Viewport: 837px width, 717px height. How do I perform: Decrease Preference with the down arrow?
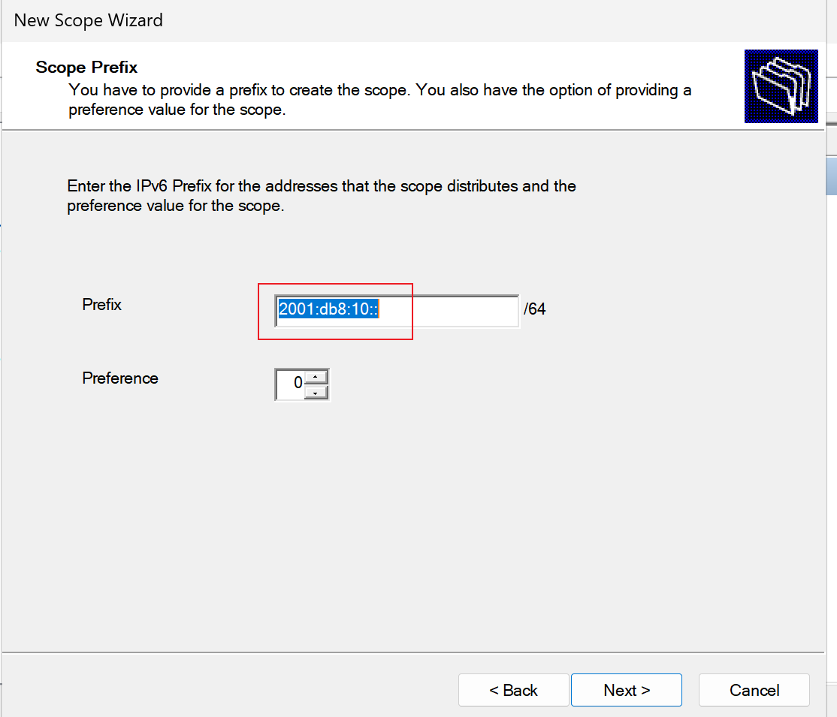(x=316, y=393)
